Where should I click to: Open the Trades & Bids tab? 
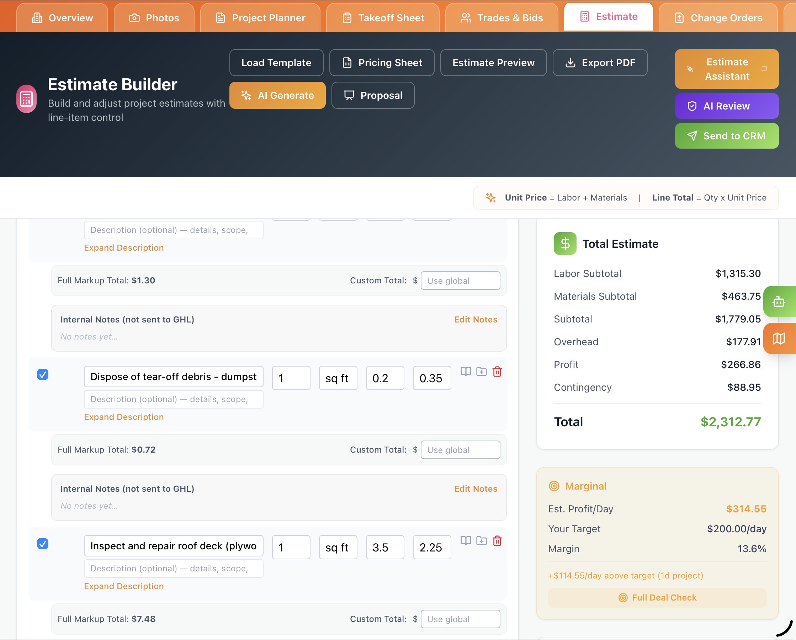pos(502,18)
